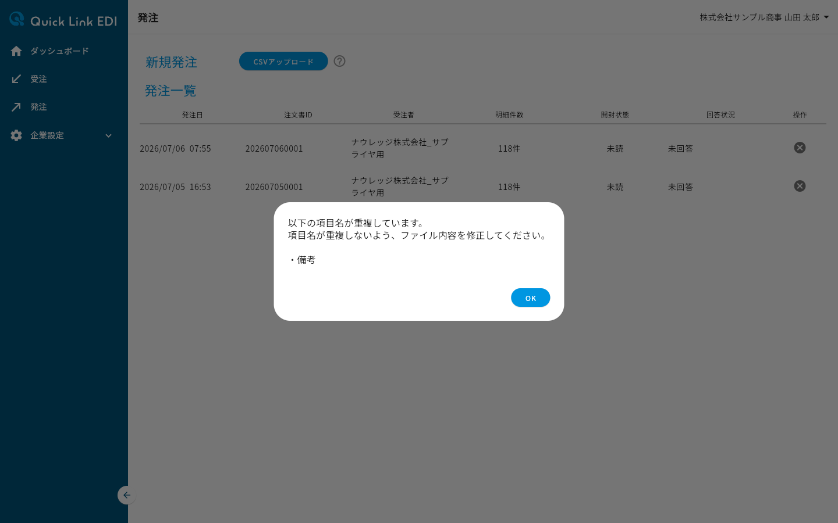
Task: Open ダッシュボード home icon
Action: (x=16, y=51)
